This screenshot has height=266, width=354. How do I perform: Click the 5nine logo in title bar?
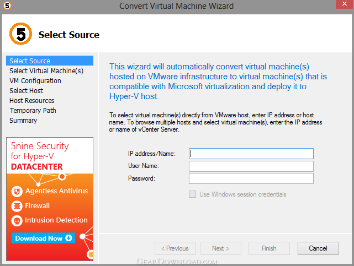pyautogui.click(x=7, y=6)
